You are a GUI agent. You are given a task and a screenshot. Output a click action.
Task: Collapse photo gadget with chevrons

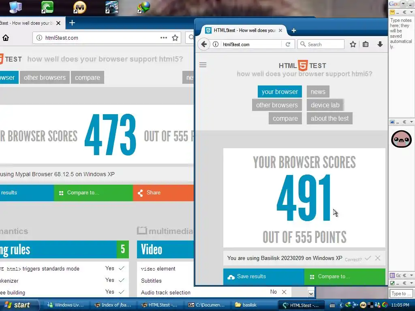pos(404,122)
